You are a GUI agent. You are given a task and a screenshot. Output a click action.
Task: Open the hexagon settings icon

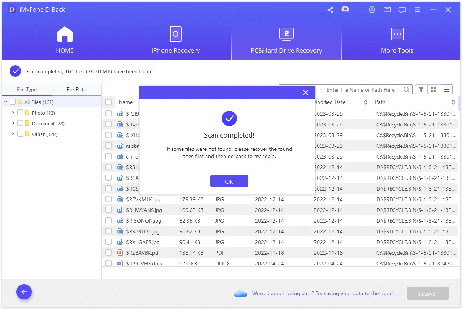click(372, 10)
